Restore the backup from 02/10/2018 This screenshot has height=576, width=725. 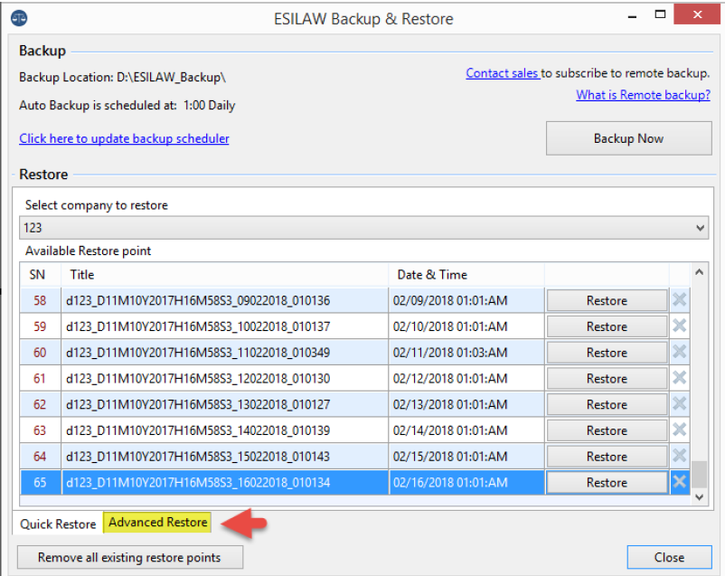[607, 326]
